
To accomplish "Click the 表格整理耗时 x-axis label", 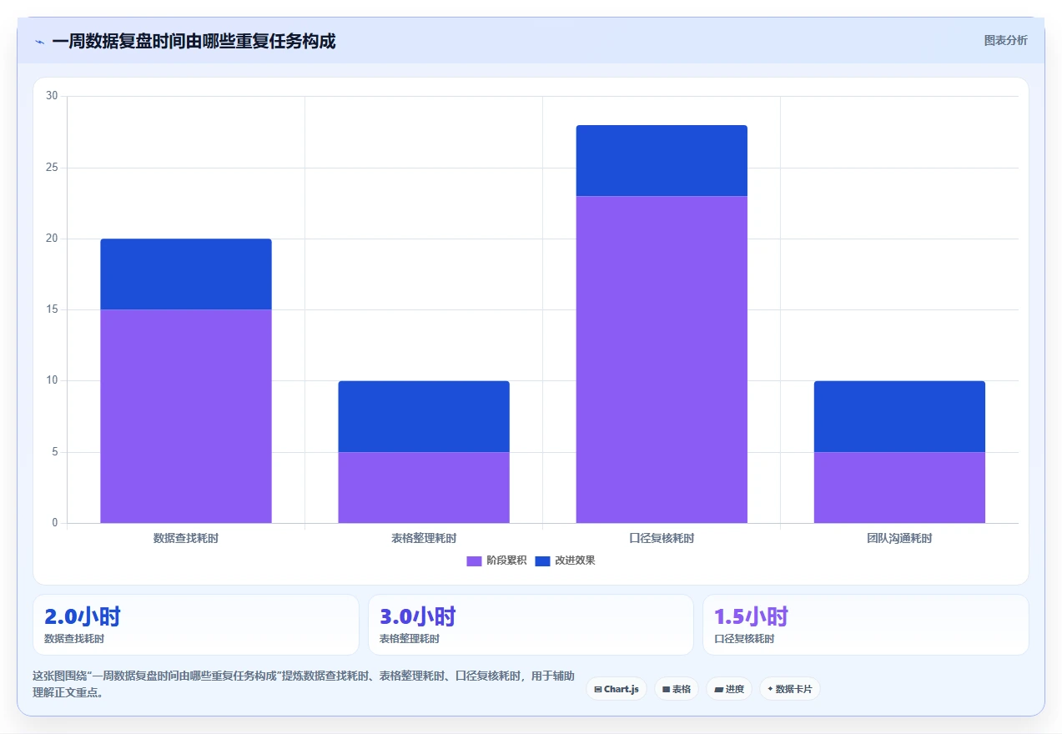I will click(424, 538).
